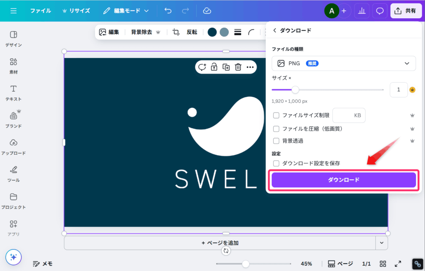The height and width of the screenshot is (271, 425).
Task: Click the zoom slider handle
Action: coord(246,264)
